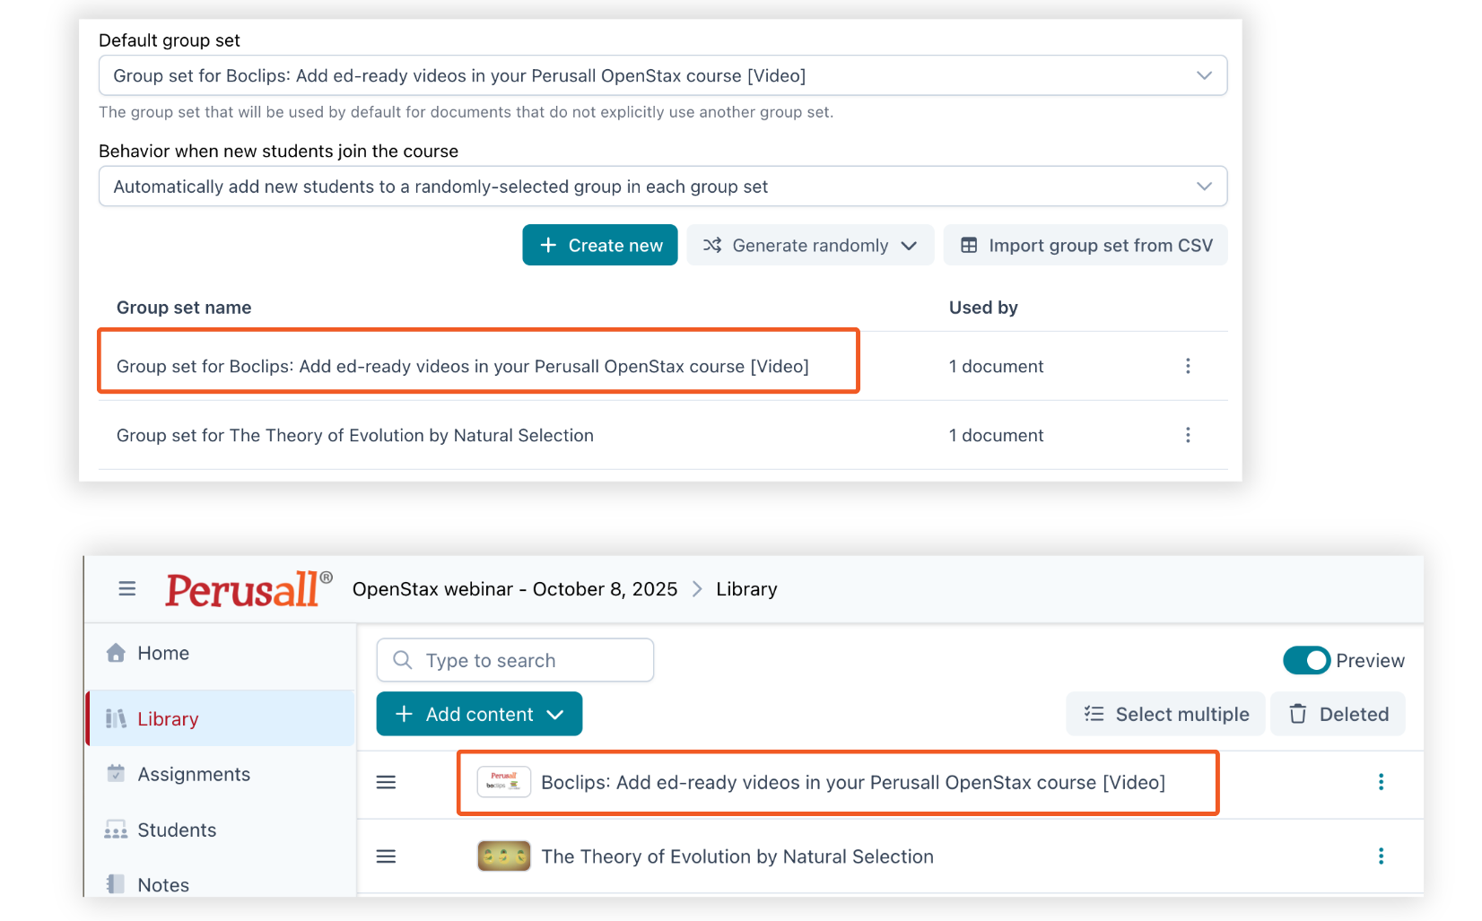Viewport: 1482px width, 921px height.
Task: Click Import group set from CSV
Action: point(1085,245)
